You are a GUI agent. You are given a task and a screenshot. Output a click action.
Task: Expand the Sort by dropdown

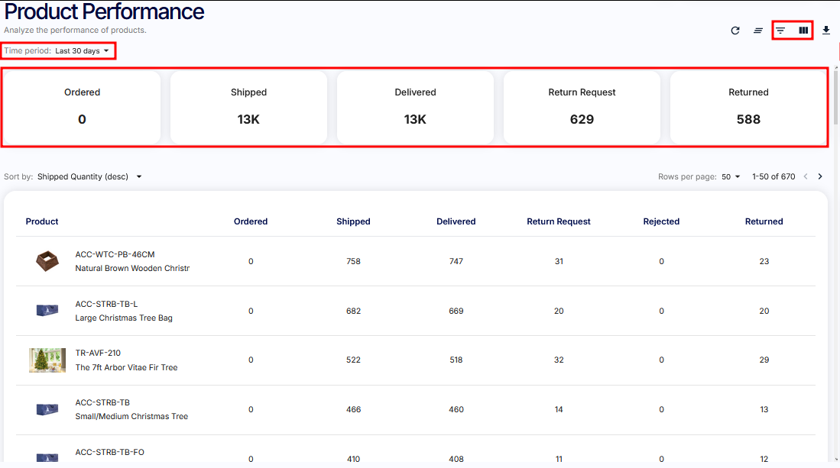(89, 176)
